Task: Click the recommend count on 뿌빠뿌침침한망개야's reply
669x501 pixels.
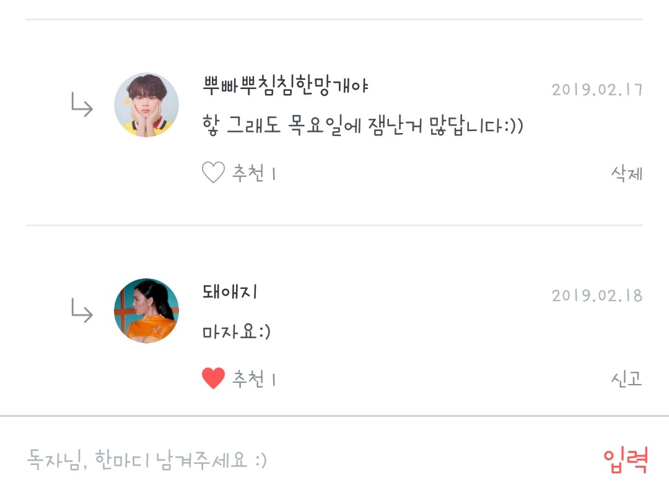Action: click(x=274, y=174)
